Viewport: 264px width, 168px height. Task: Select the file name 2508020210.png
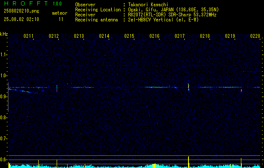(x=21, y=11)
